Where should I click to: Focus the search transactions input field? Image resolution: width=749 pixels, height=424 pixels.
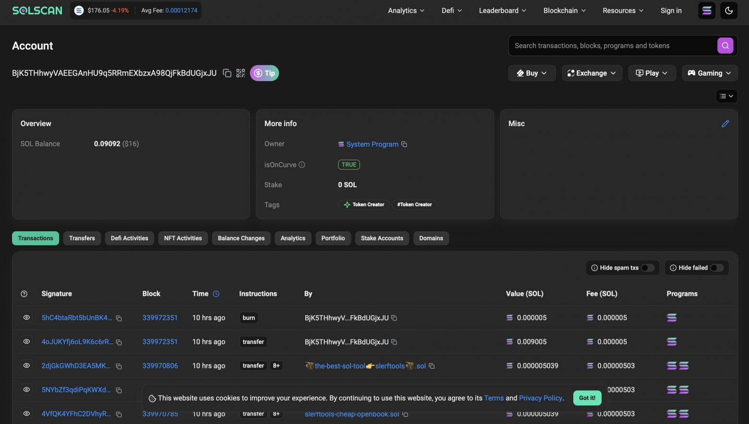tap(610, 46)
